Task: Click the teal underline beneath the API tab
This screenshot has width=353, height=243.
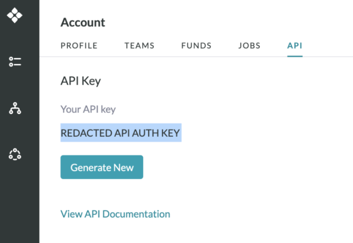Action: coord(295,56)
